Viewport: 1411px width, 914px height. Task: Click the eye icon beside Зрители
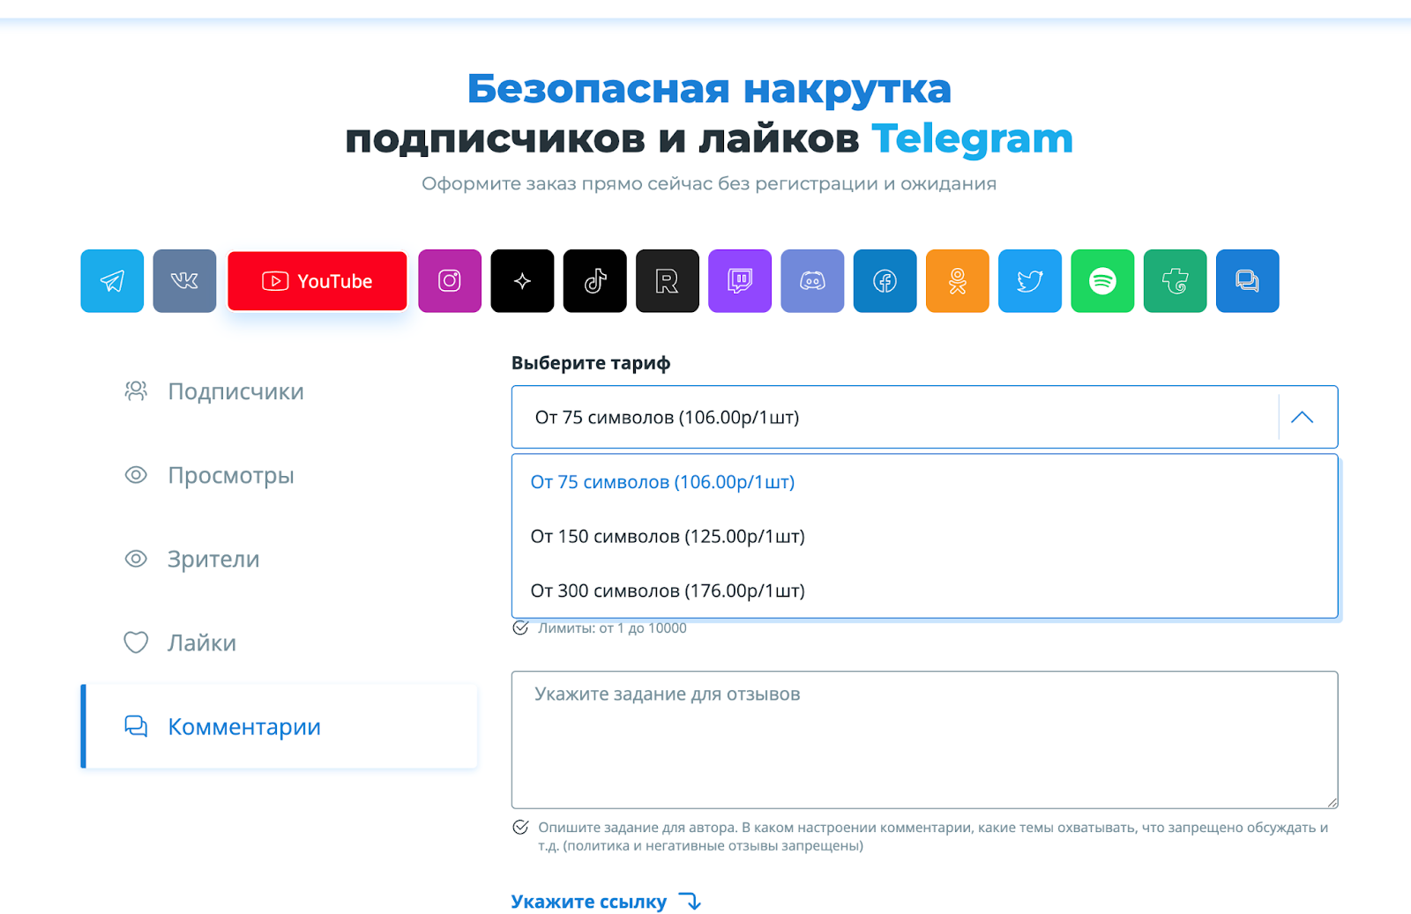click(x=136, y=559)
